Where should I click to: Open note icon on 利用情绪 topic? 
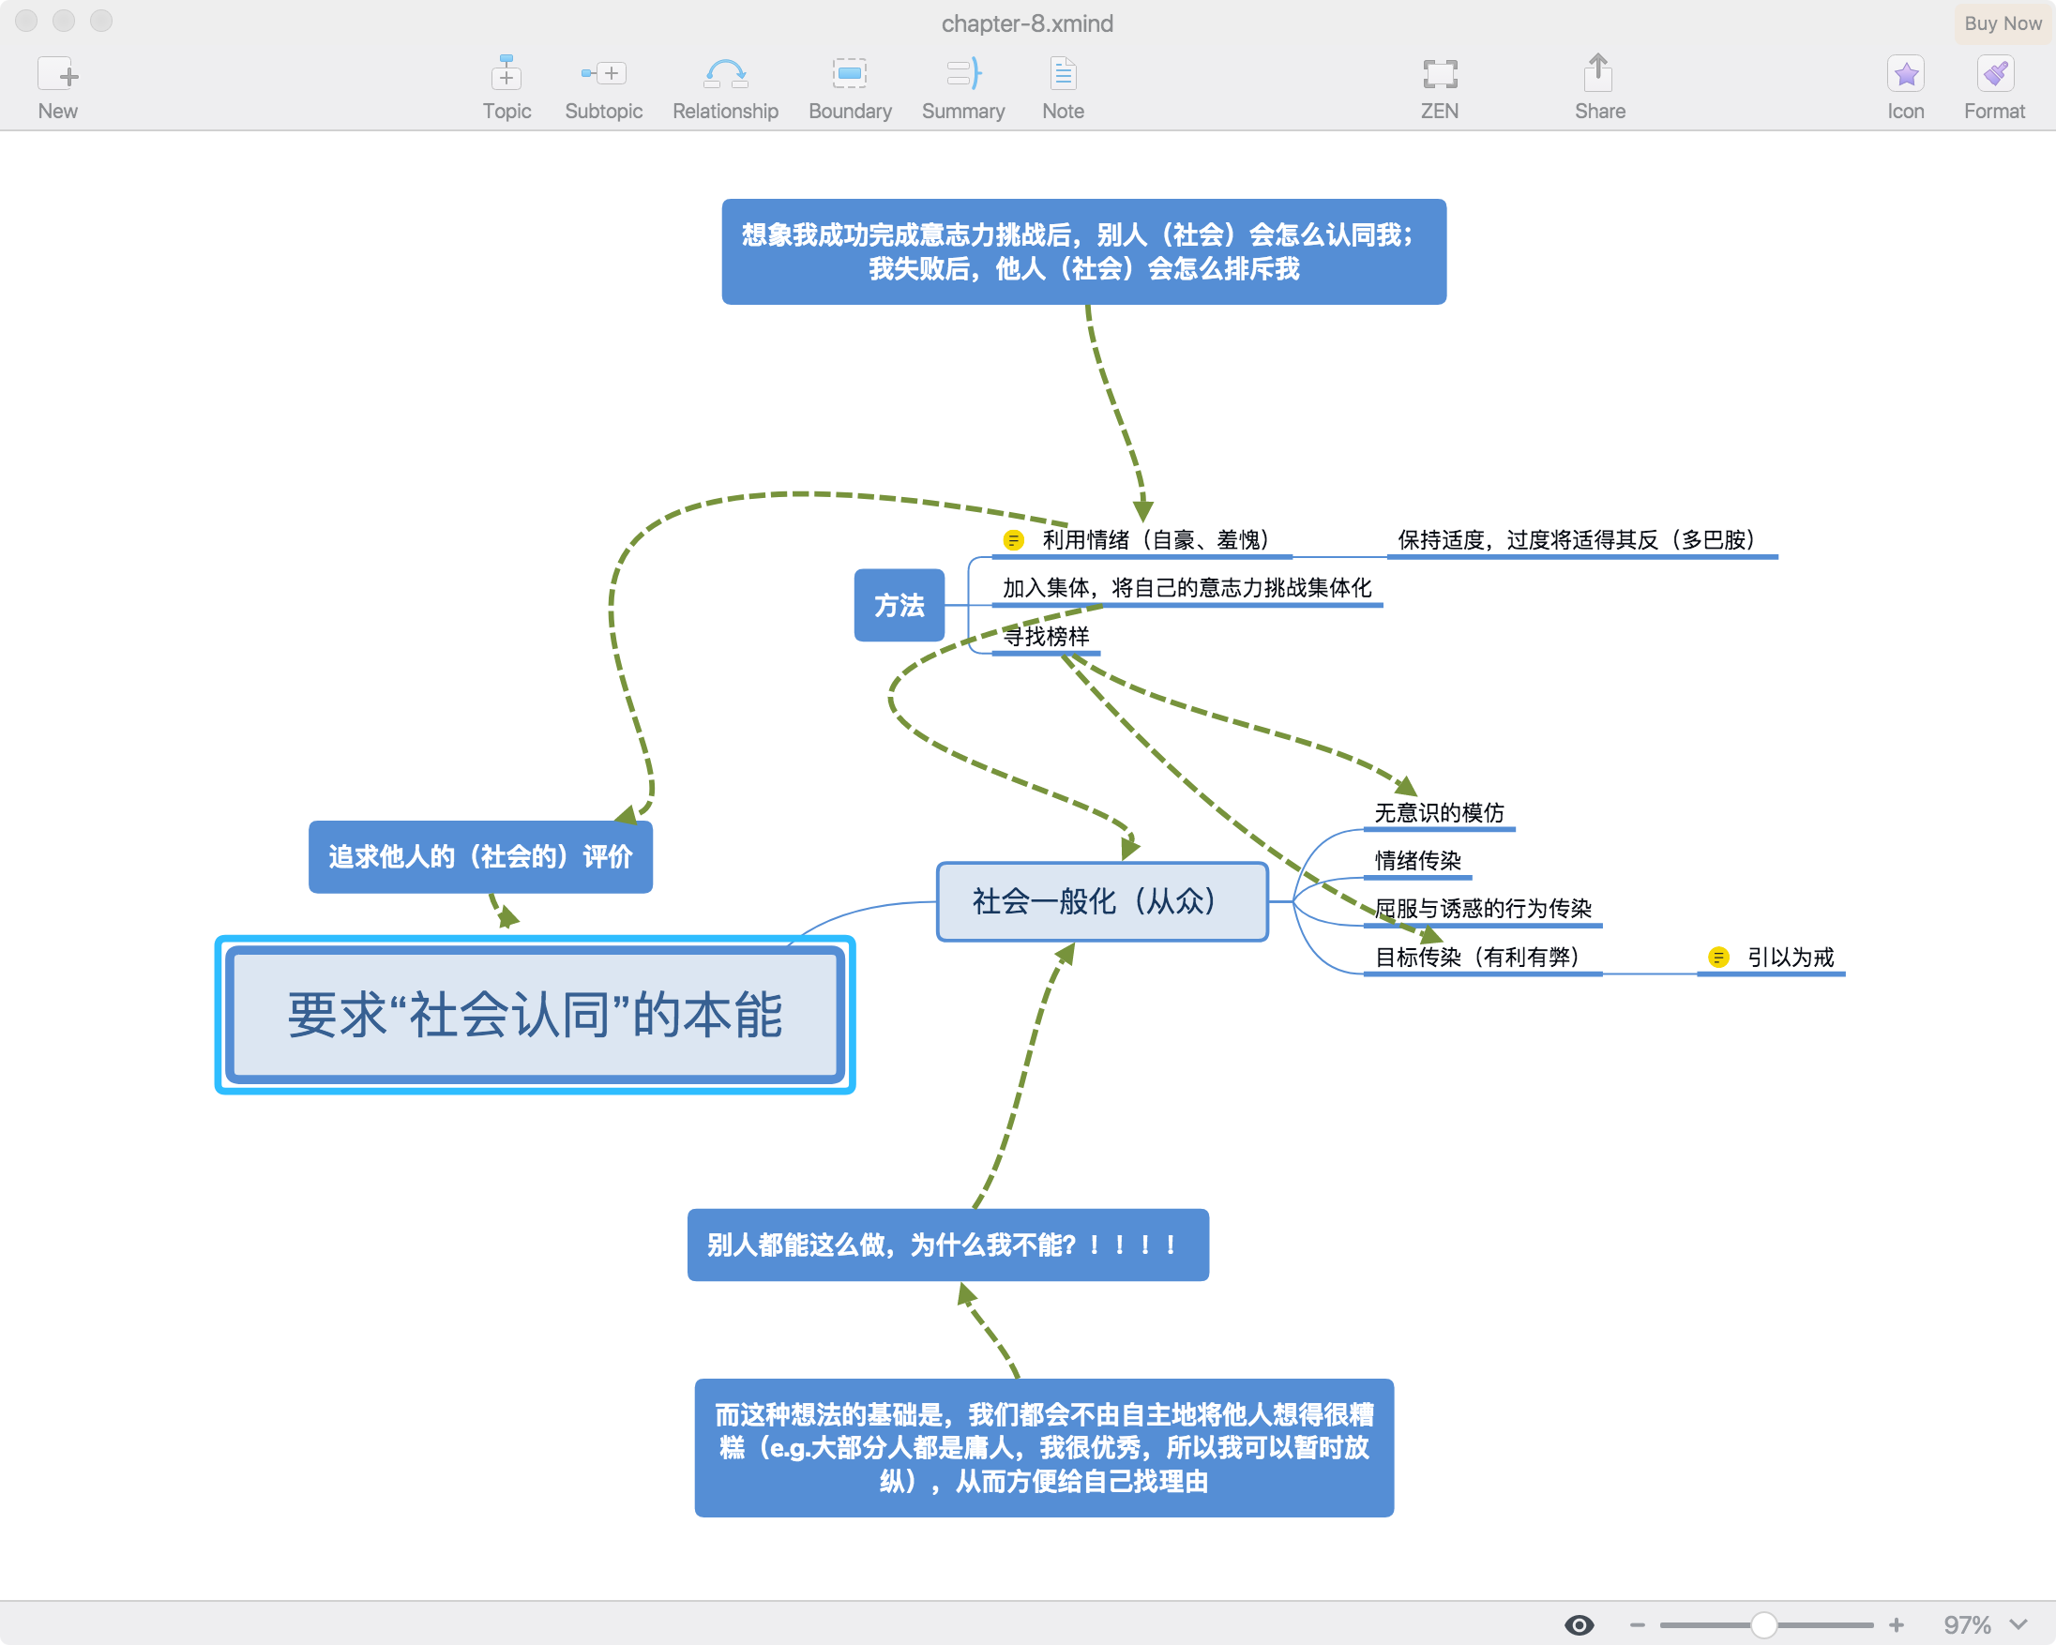1013,541
